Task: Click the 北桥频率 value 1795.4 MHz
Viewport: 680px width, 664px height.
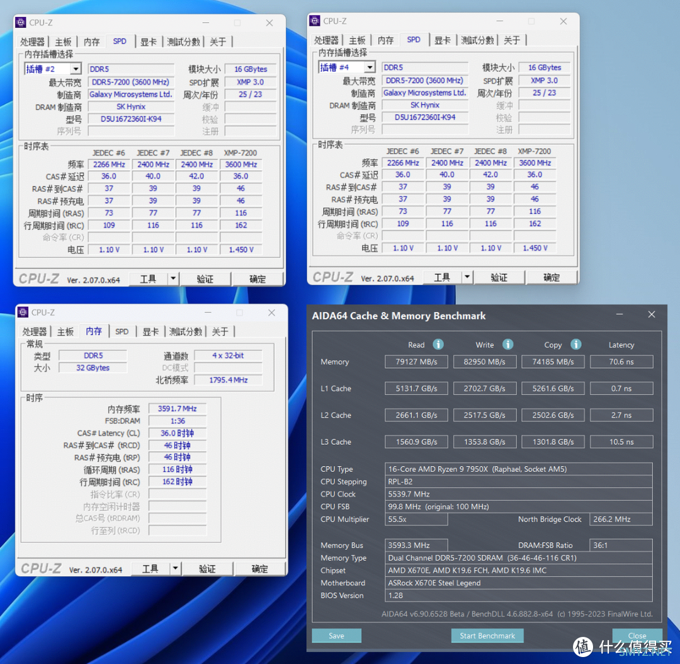Action: 229,380
